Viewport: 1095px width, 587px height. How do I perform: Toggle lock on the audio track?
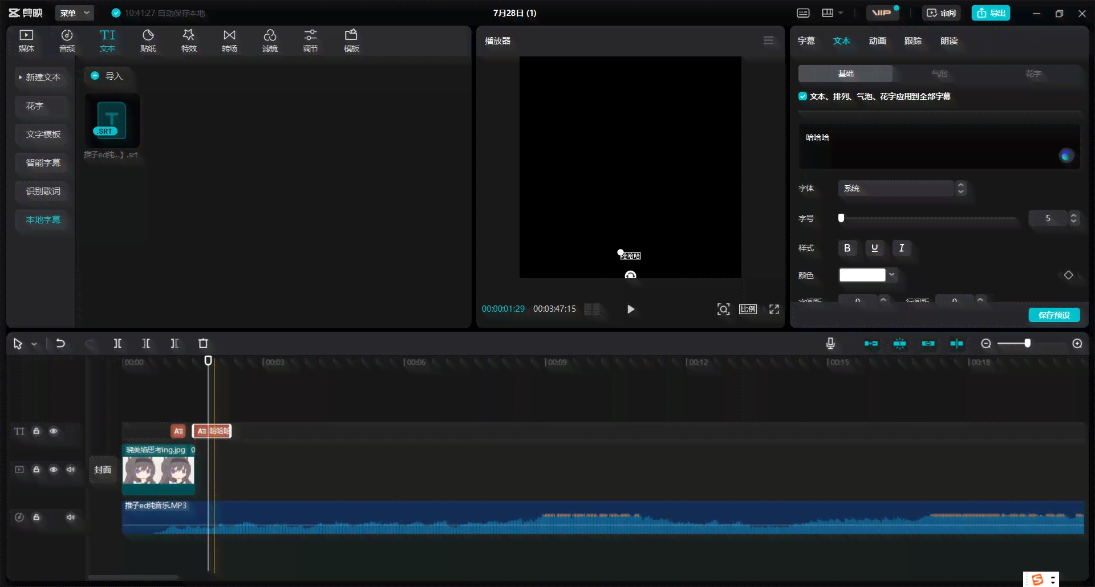pos(36,517)
